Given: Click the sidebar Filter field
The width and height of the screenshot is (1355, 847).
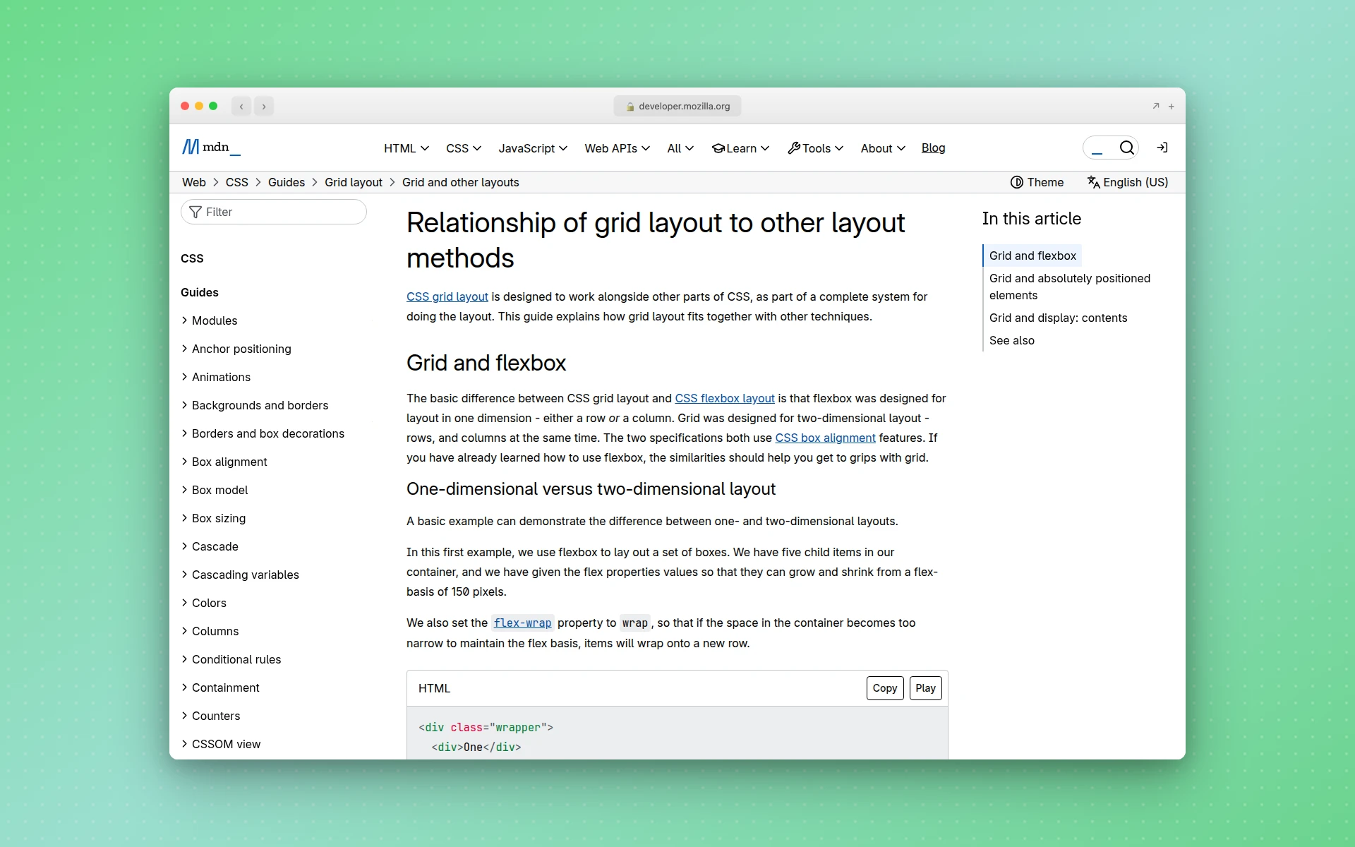Looking at the screenshot, I should pos(274,212).
